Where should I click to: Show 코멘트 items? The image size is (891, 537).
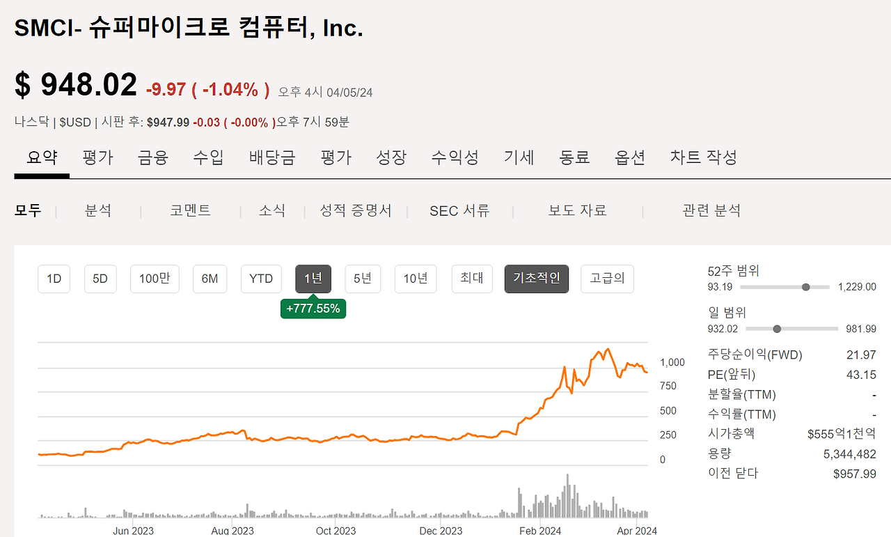coord(190,210)
